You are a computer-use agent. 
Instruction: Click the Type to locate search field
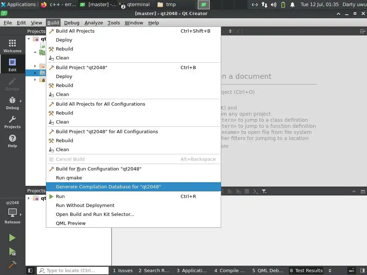coord(73,271)
